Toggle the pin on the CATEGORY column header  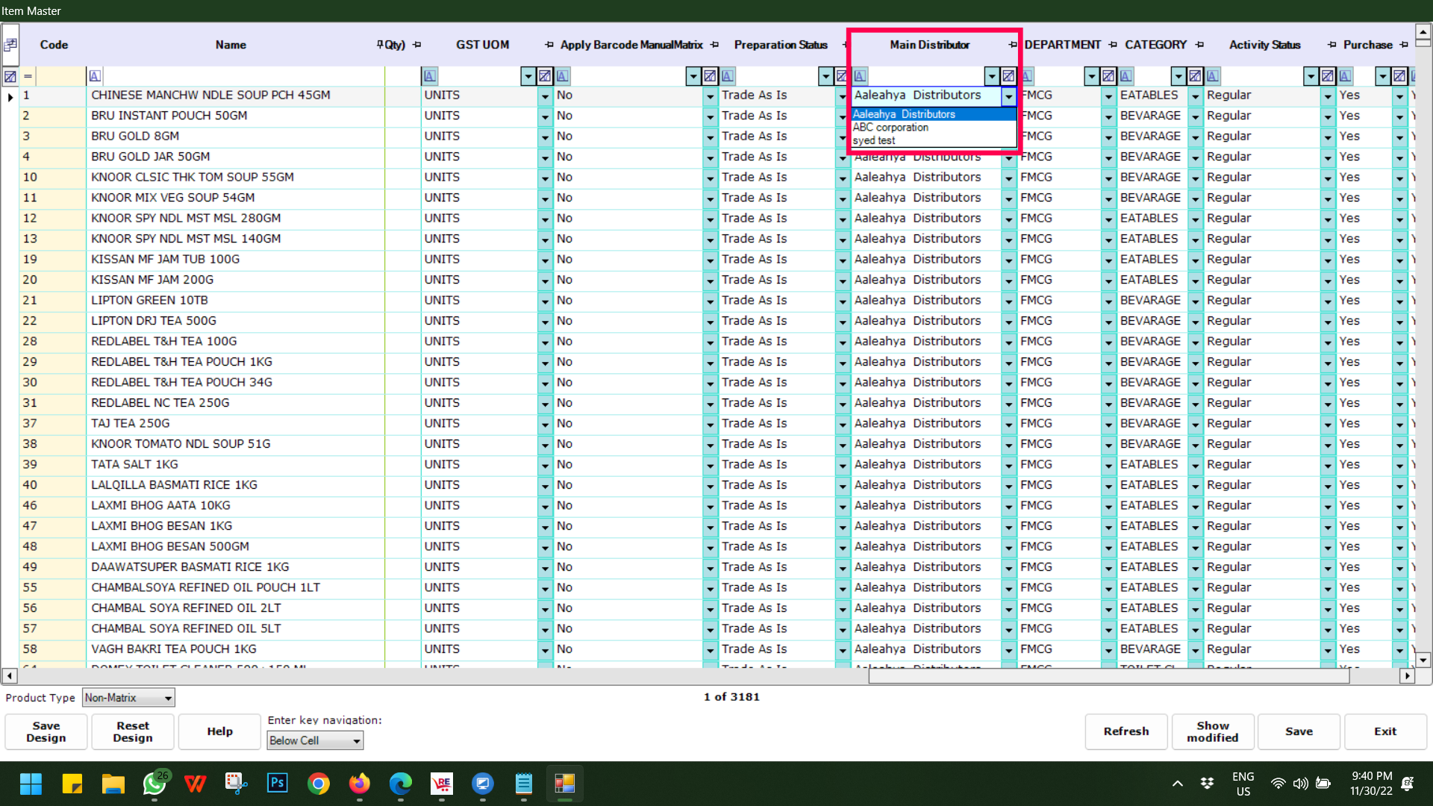[x=1199, y=45]
